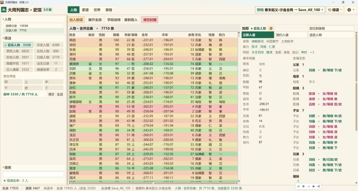The image size is (358, 191).
Task: Click the 全选 filter button
Action: coord(60,94)
